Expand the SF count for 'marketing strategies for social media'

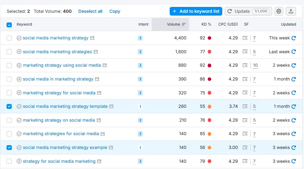tap(254, 134)
